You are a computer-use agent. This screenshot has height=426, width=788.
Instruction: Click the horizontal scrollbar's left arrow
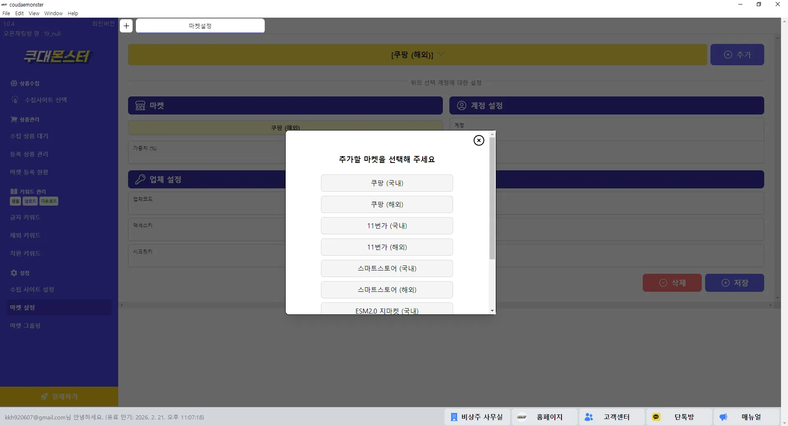pyautogui.click(x=121, y=305)
